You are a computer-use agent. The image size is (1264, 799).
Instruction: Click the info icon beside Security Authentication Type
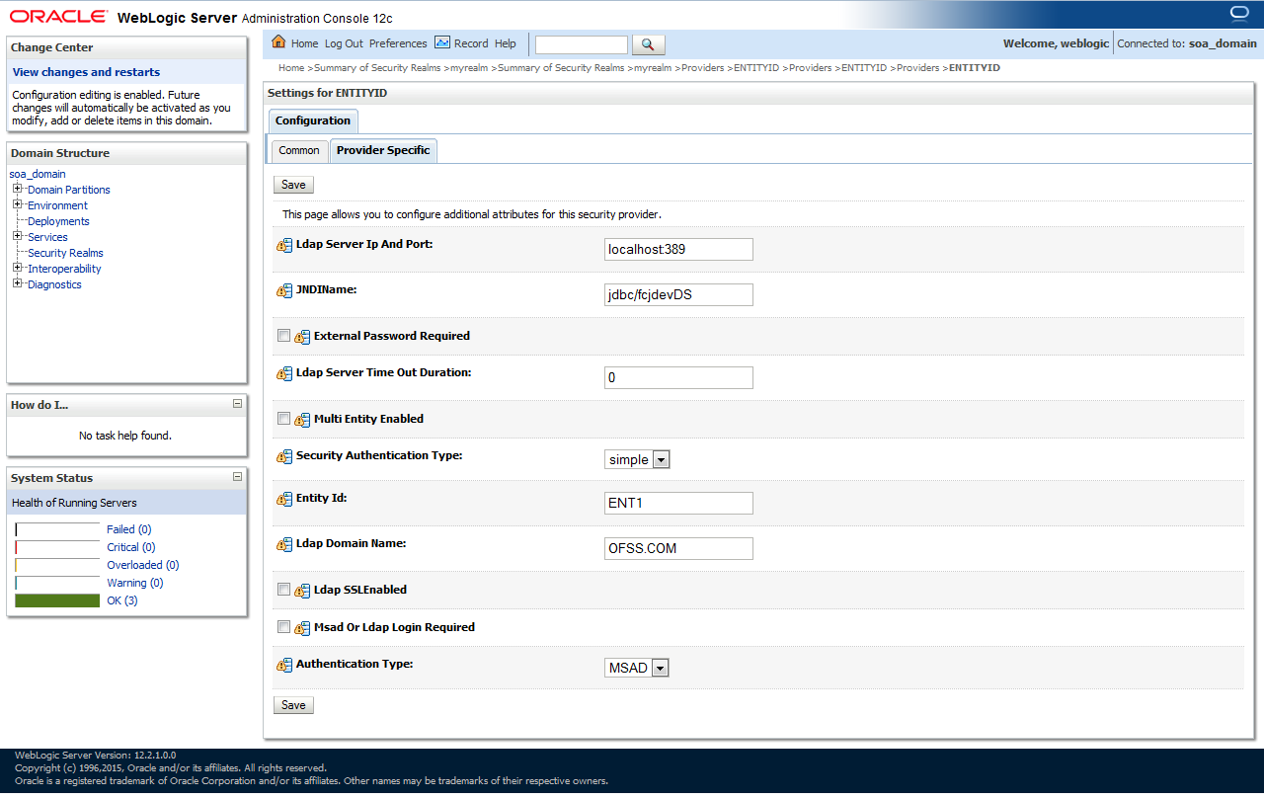coord(284,457)
